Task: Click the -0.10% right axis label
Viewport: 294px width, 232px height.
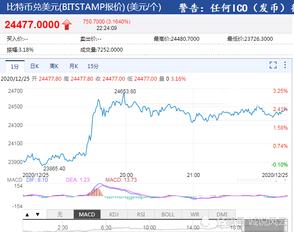Action: click(x=279, y=165)
